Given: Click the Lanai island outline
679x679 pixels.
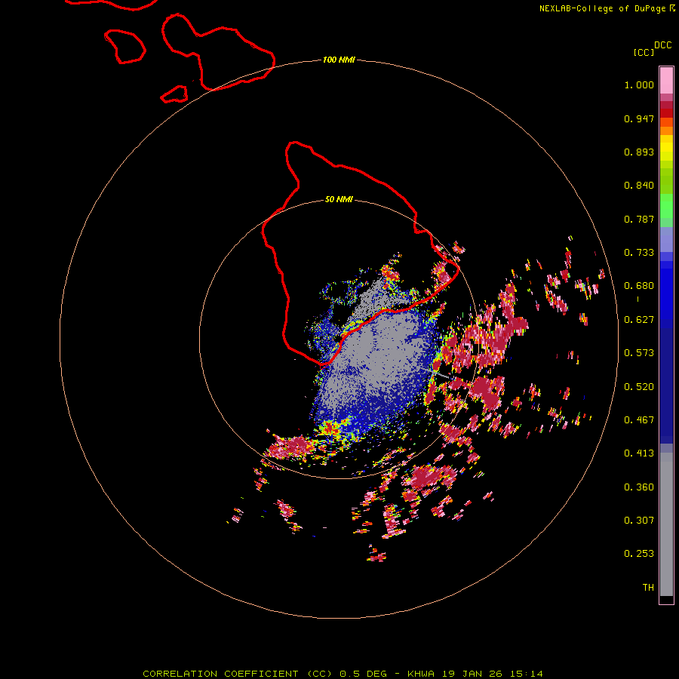Looking at the screenshot, I should (x=124, y=46).
